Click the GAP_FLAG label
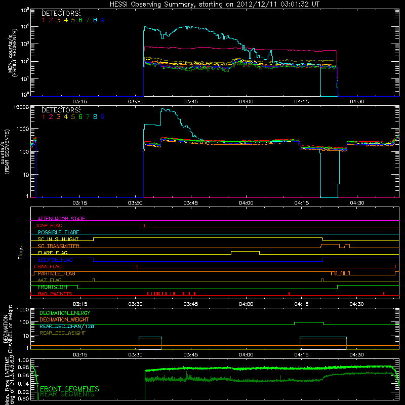The width and height of the screenshot is (405, 405). (x=50, y=225)
